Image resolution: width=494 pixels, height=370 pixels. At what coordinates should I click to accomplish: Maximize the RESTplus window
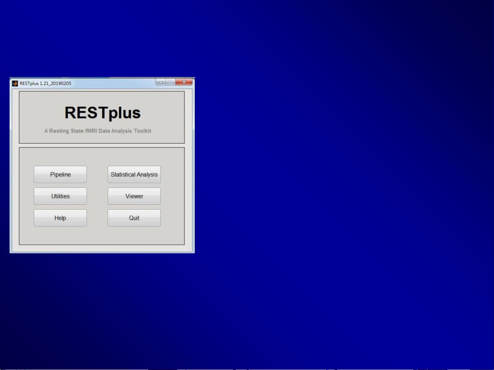pyautogui.click(x=170, y=82)
